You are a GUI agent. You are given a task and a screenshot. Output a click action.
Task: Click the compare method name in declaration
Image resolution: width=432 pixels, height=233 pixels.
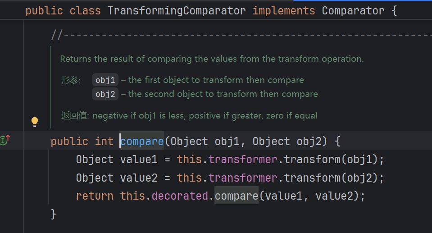pos(142,142)
